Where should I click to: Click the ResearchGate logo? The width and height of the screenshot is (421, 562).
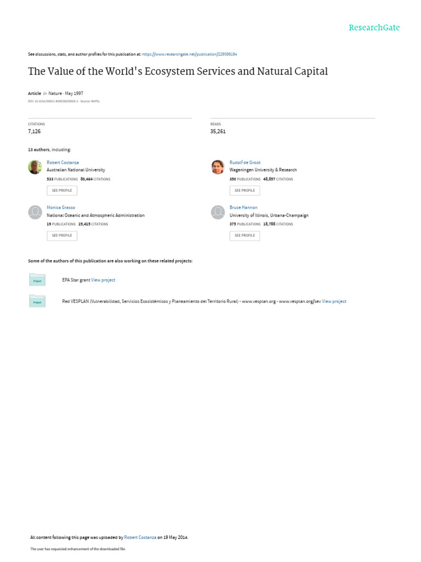[x=374, y=27]
